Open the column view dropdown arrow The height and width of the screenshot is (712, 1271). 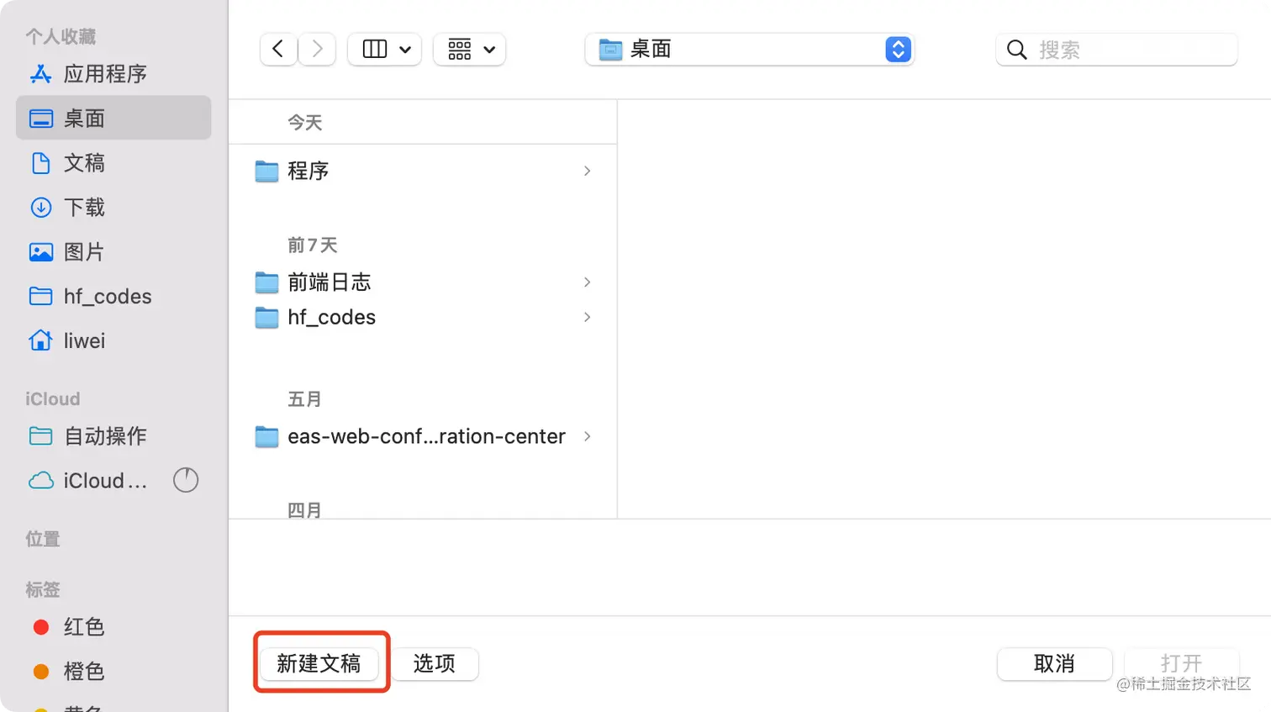(x=405, y=50)
